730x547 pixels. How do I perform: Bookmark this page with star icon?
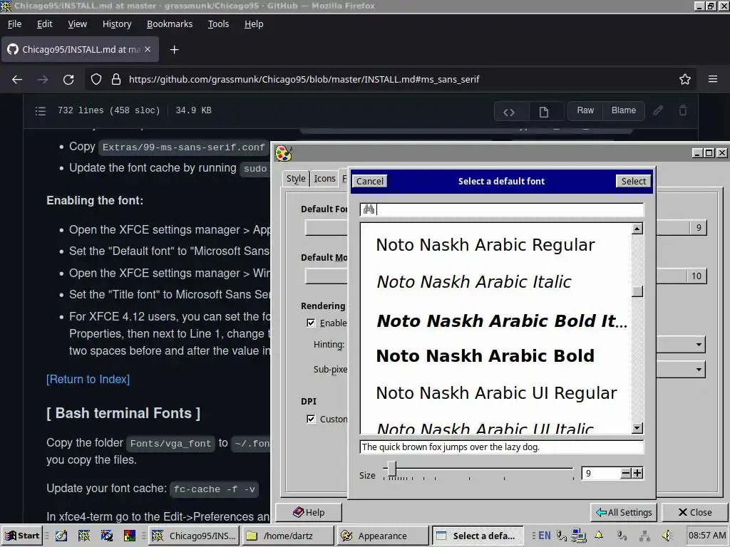(x=685, y=80)
